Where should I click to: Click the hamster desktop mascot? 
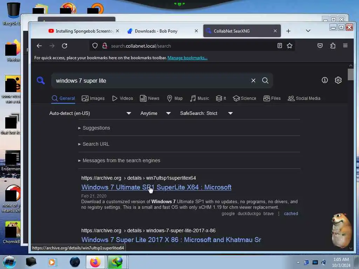(x=341, y=230)
